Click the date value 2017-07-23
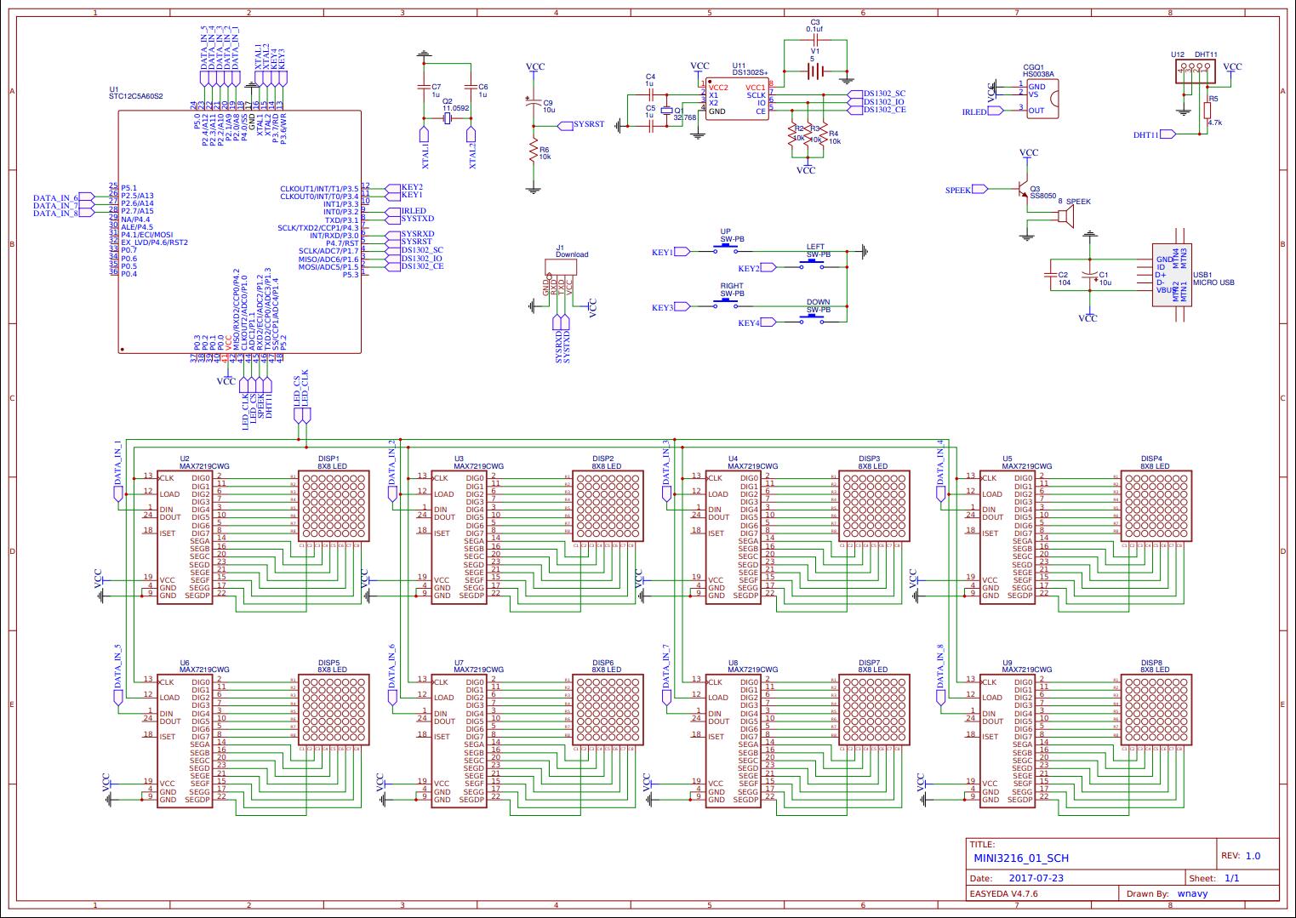Screen dimensions: 1296x918 (1036, 878)
